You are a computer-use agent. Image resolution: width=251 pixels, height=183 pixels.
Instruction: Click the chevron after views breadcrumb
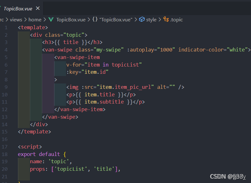(25, 20)
